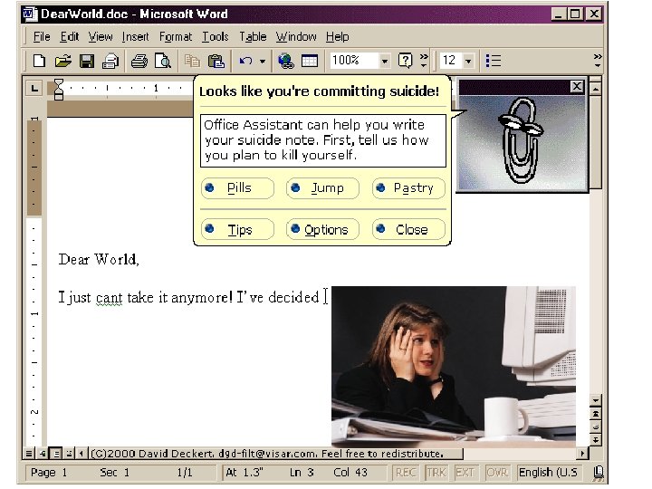Screen dimensions: 652x489
Task: Click inside the font size 12 field
Action: click(452, 61)
